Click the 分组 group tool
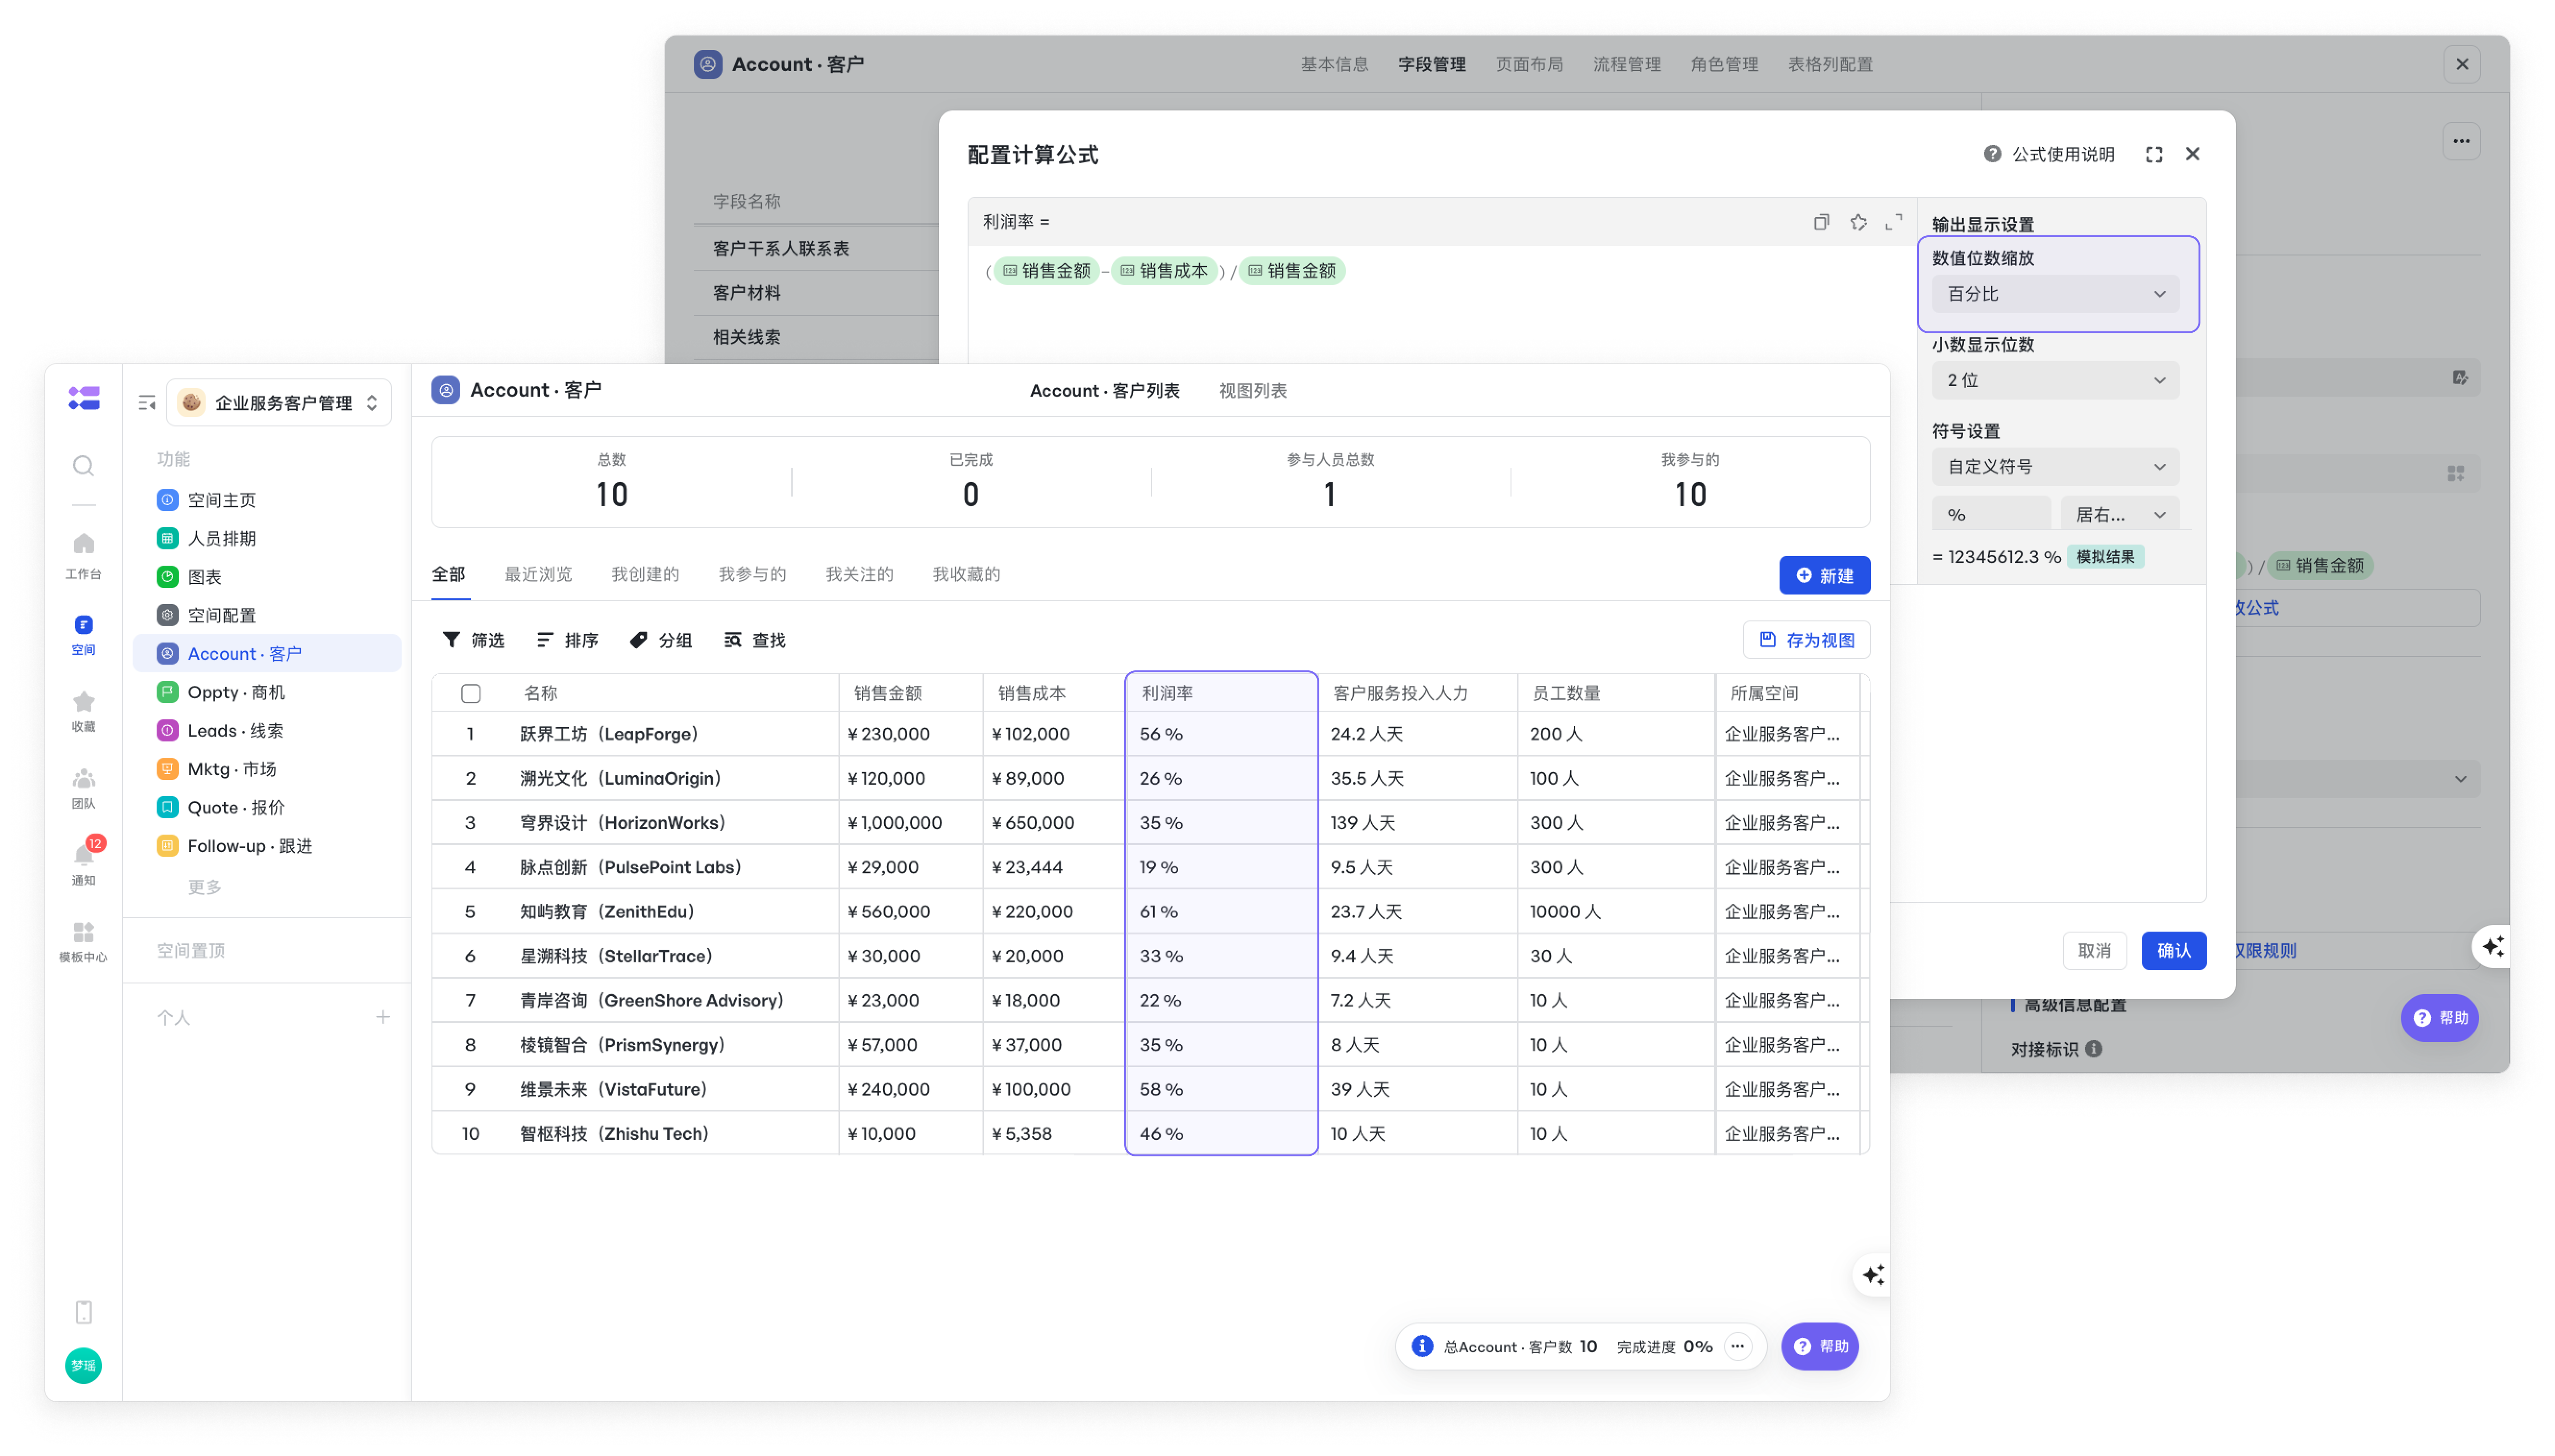2555x1456 pixels. tap(661, 640)
